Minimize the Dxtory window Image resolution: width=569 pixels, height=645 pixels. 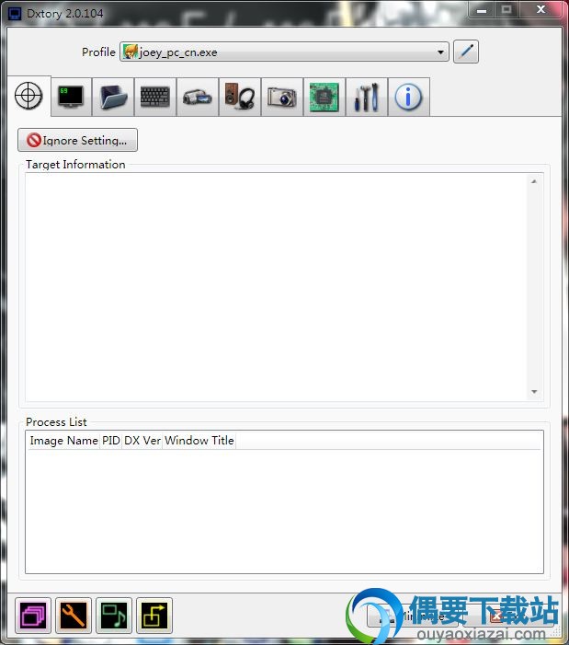point(482,10)
